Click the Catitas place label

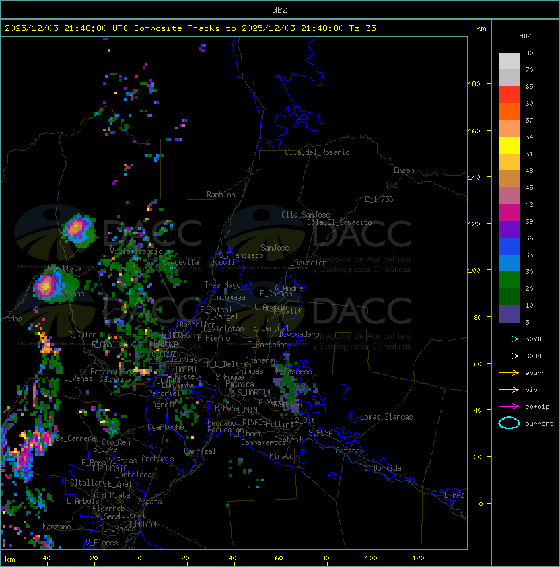[x=349, y=451]
